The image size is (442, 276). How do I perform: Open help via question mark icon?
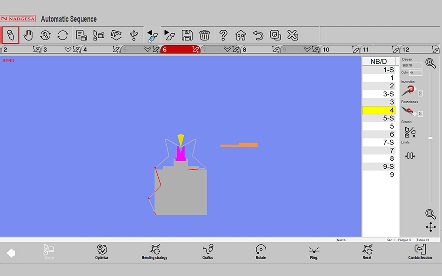pyautogui.click(x=223, y=35)
